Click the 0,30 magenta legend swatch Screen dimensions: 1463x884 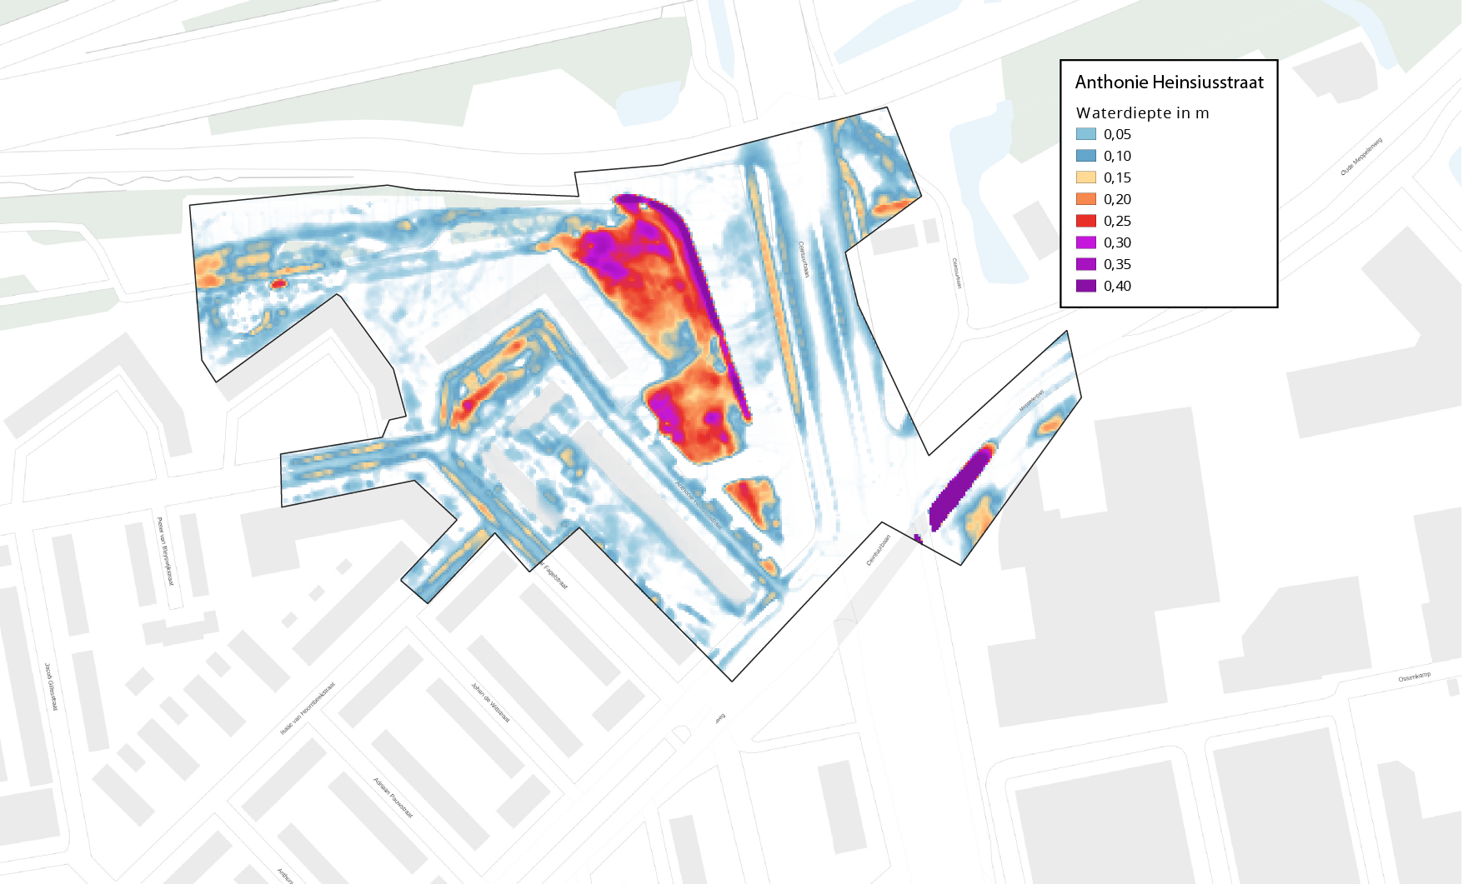[x=1085, y=242]
